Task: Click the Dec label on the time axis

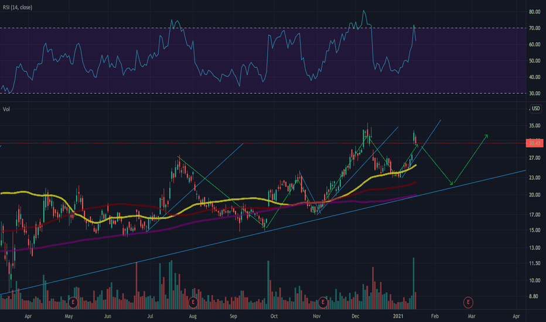Action: point(355,316)
